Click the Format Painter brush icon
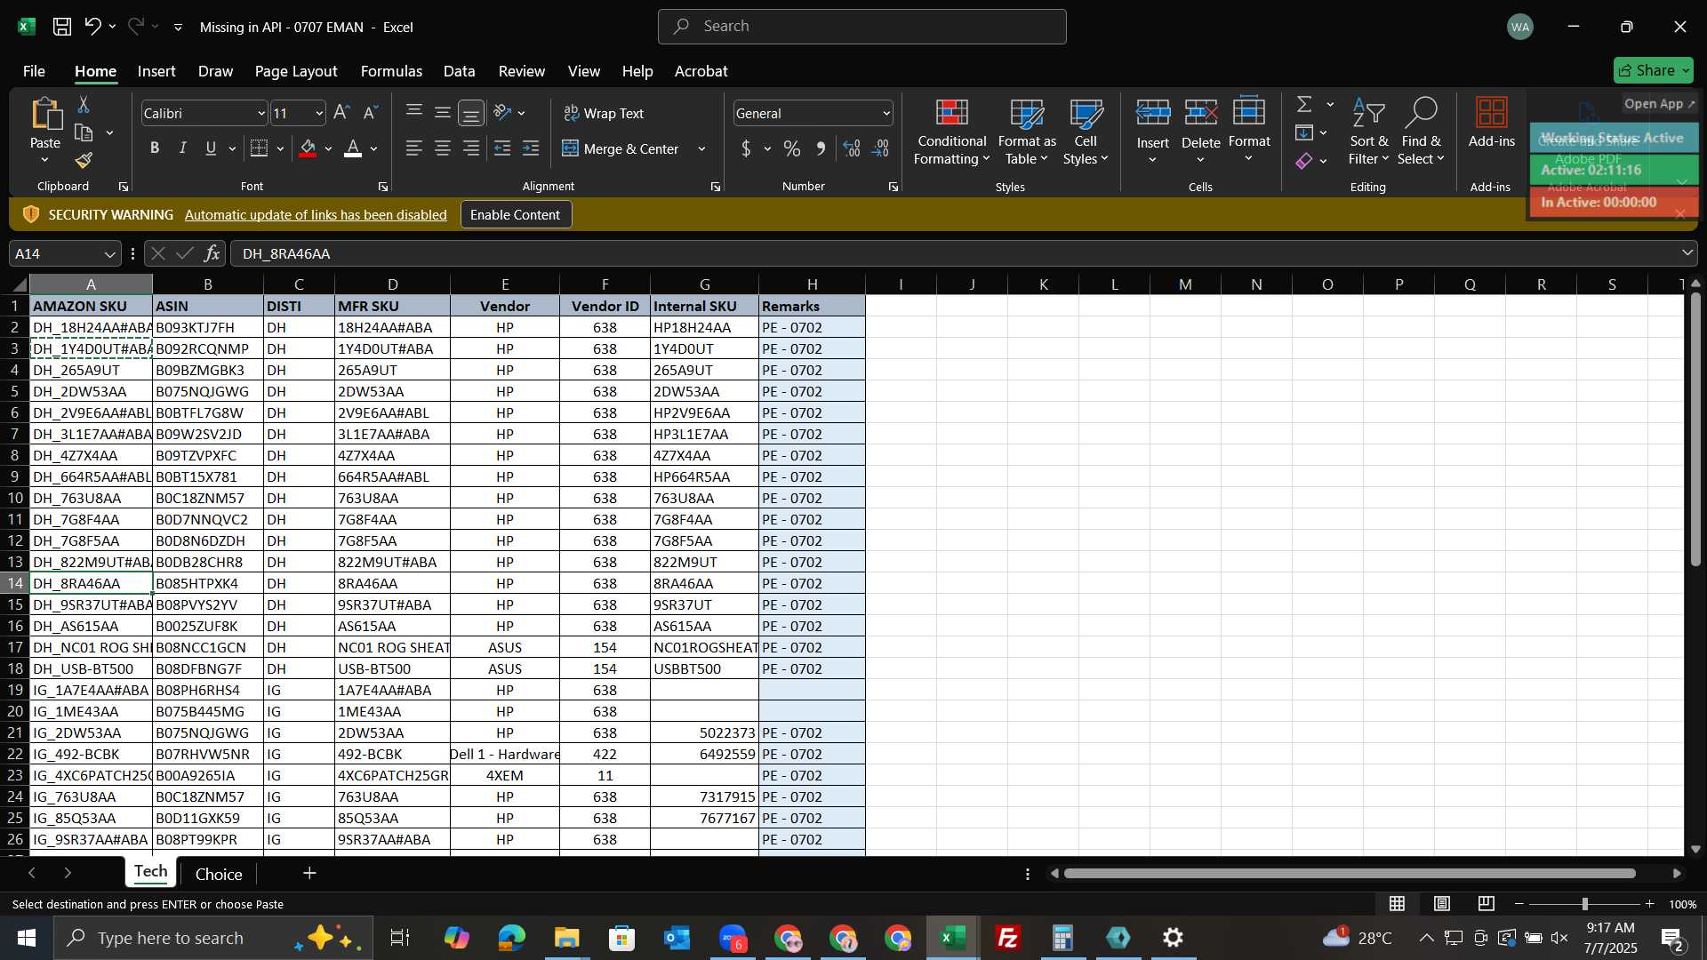1707x960 pixels. pos(84,161)
